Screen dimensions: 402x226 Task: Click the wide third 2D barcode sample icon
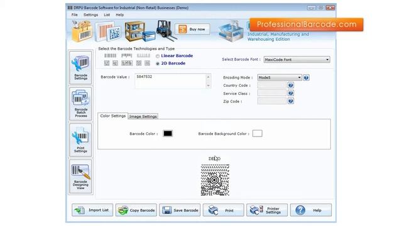tap(127, 63)
